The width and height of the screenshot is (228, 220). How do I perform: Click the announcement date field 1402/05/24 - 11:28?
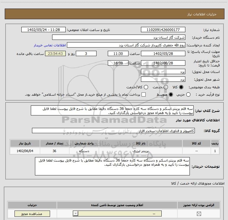[x=44, y=30]
